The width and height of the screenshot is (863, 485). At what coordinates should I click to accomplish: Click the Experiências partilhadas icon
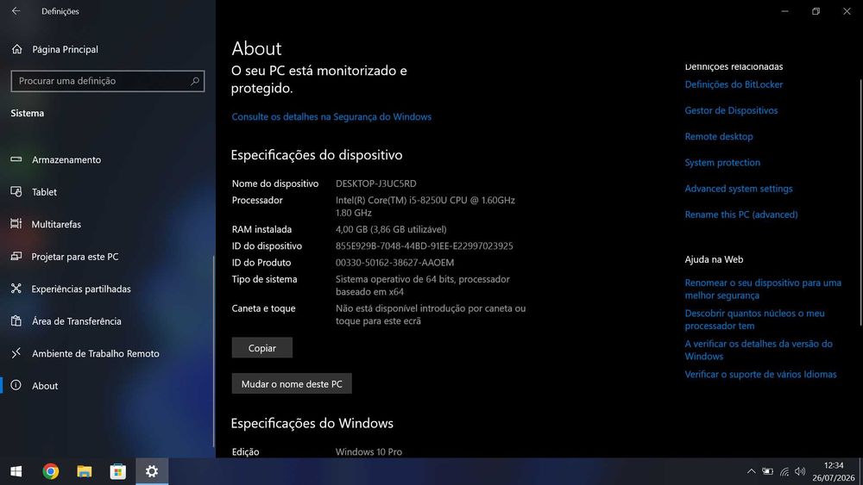point(16,289)
